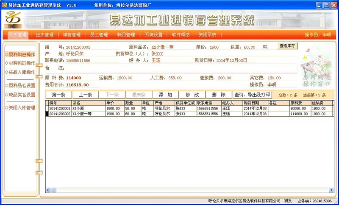This screenshot has height=205, width=339.
Task: Open the 销售管理 menu tab
Action: [x=72, y=35]
